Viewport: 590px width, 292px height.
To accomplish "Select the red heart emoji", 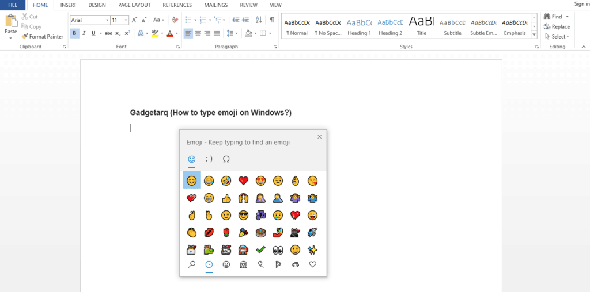I will [244, 181].
